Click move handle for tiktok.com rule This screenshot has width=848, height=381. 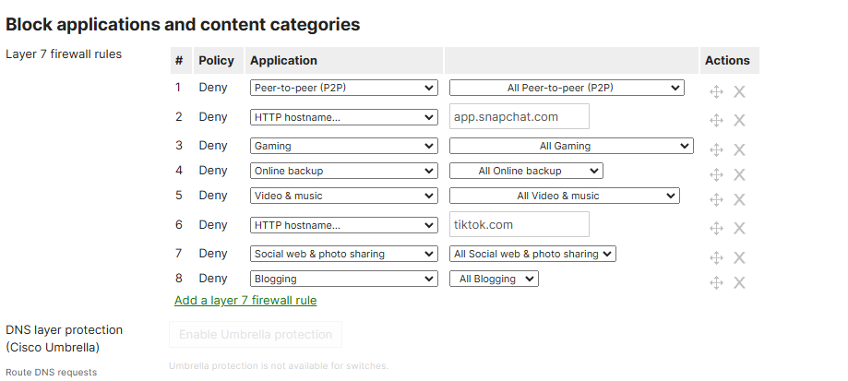pos(716,228)
